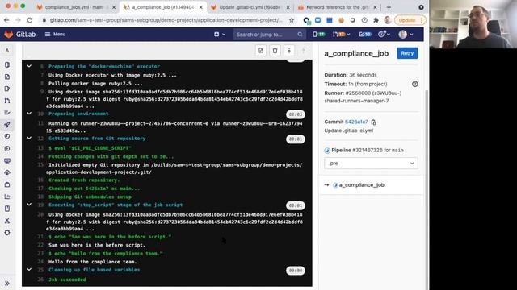Open Packages & Registries in sidebar

coord(7,184)
